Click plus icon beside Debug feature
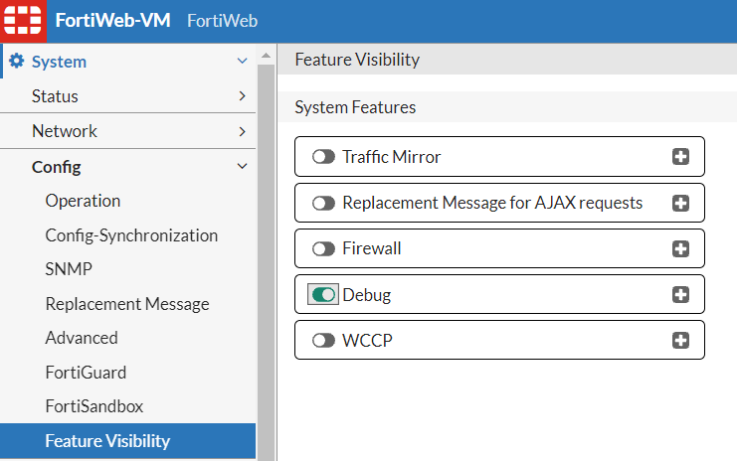Image resolution: width=737 pixels, height=461 pixels. click(x=680, y=294)
